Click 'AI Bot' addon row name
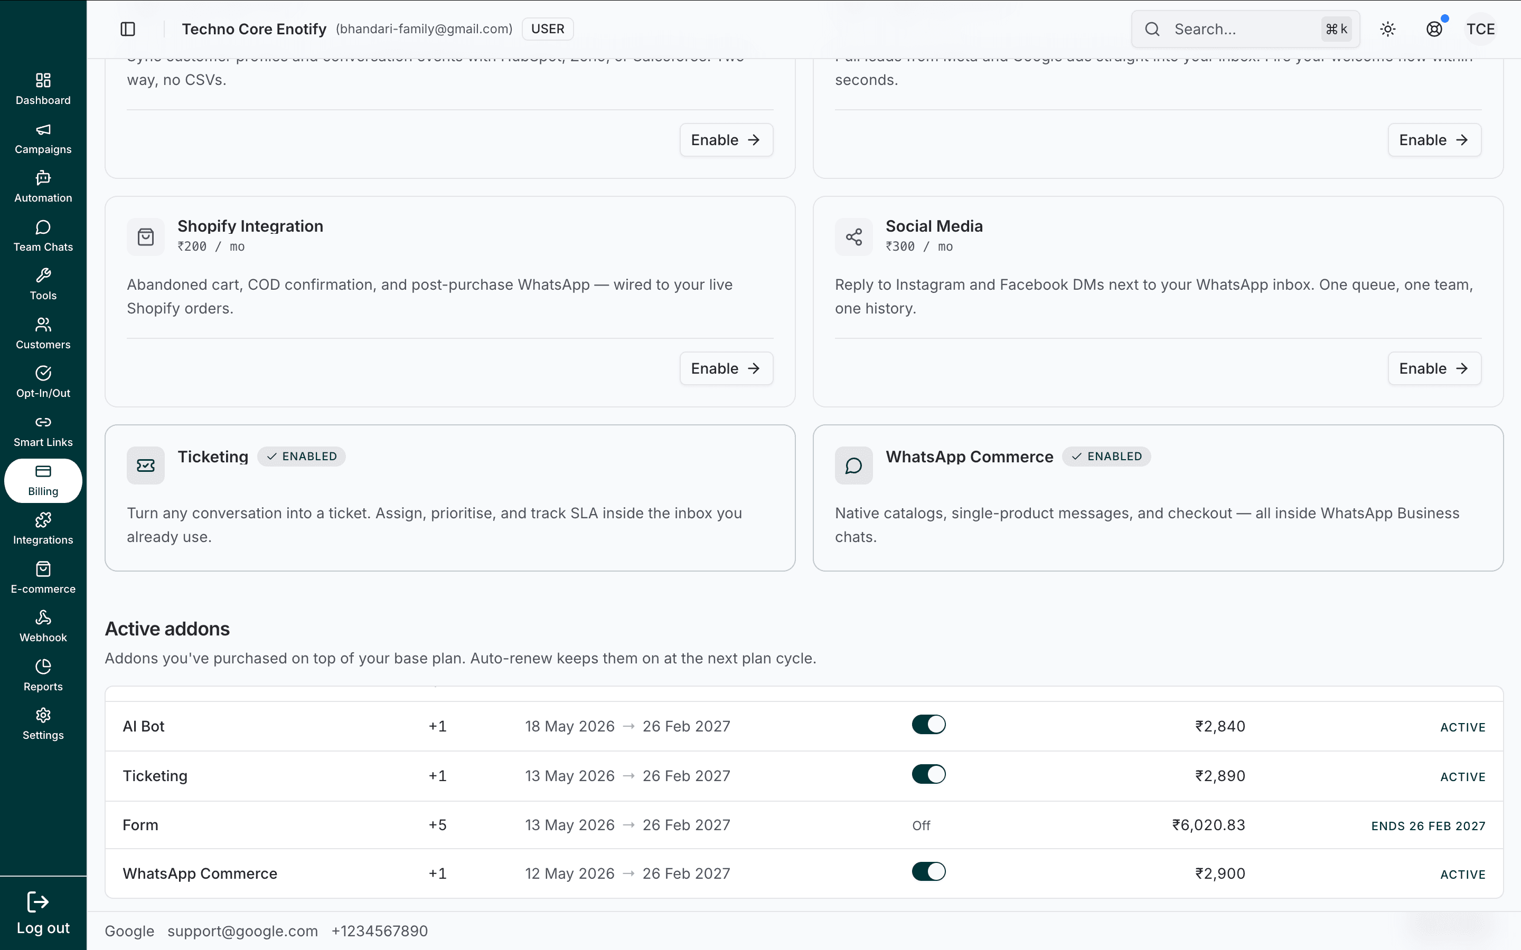1521x950 pixels. 143,726
